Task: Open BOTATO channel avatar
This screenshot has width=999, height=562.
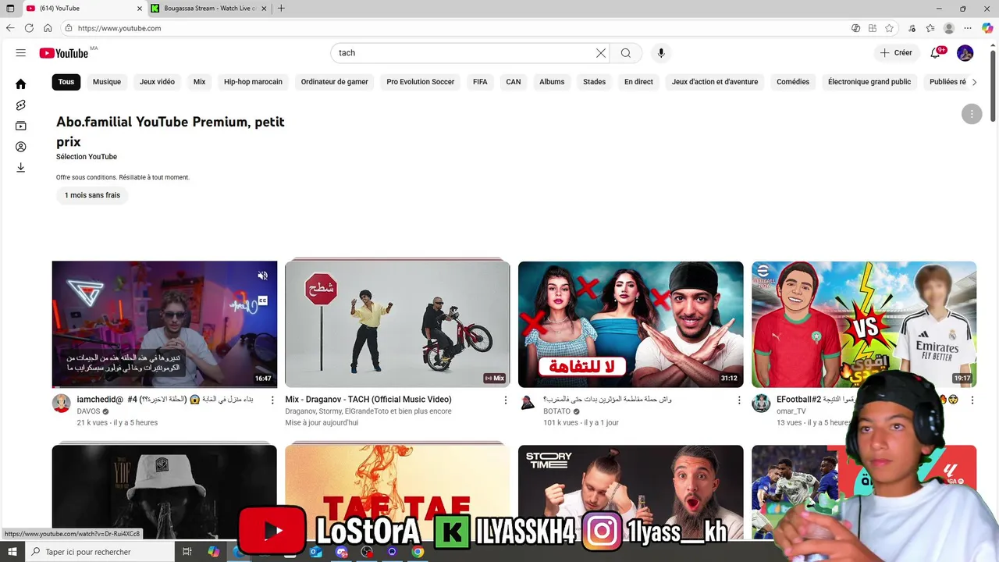Action: (x=528, y=404)
